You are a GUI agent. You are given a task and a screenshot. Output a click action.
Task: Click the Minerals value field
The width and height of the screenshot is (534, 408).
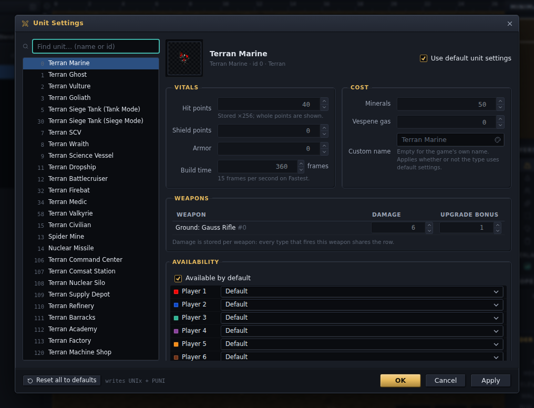point(446,104)
